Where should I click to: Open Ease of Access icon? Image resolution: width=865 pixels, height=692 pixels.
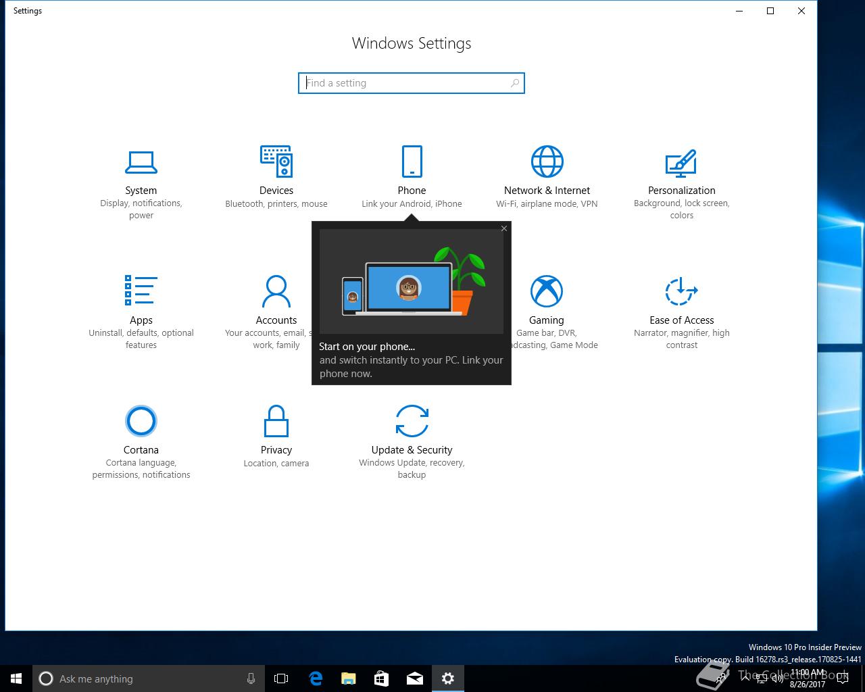click(681, 291)
